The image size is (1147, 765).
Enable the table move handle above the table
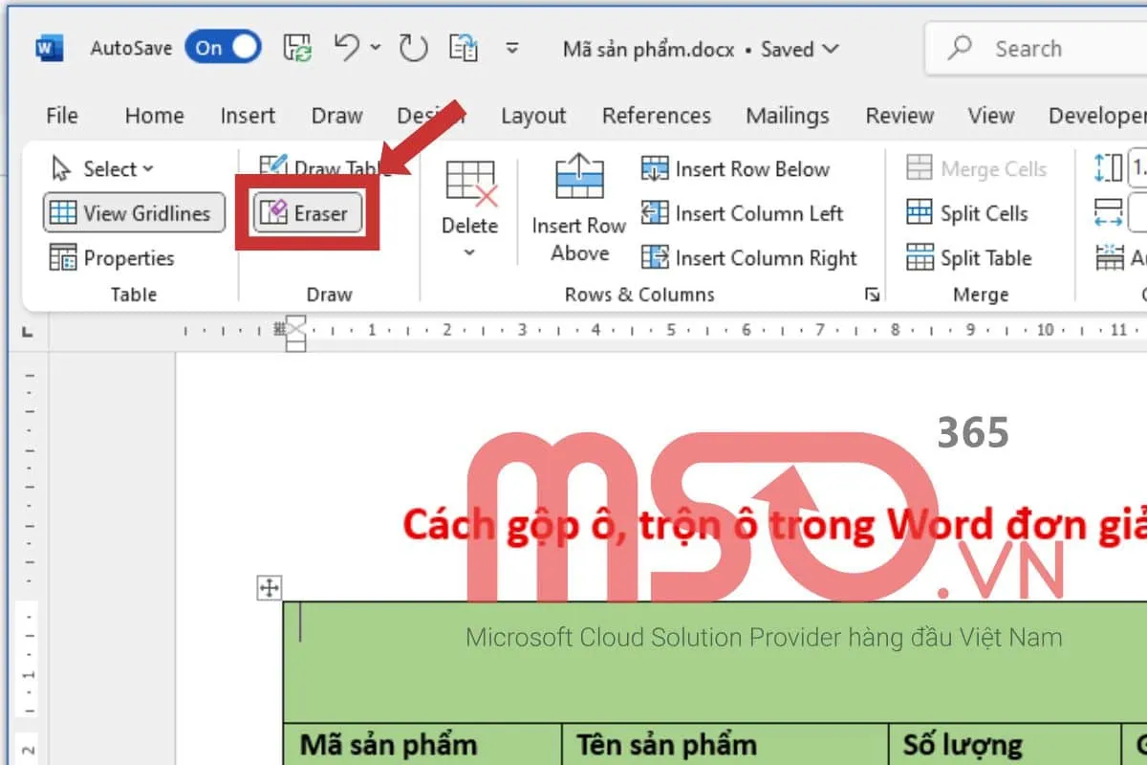tap(271, 588)
